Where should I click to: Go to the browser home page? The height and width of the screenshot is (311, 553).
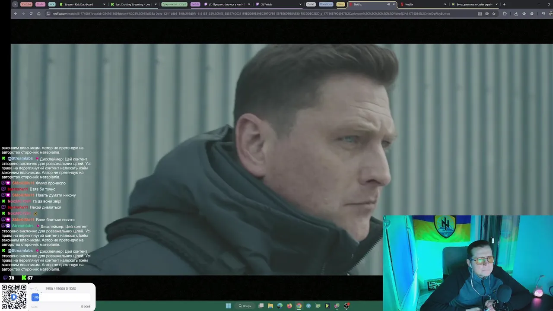pyautogui.click(x=39, y=13)
